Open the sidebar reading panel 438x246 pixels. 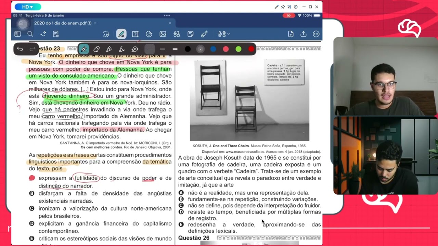17,34
